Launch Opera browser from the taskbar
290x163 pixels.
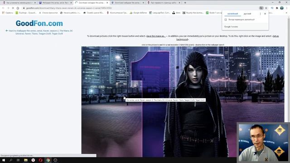pyautogui.click(x=40, y=160)
